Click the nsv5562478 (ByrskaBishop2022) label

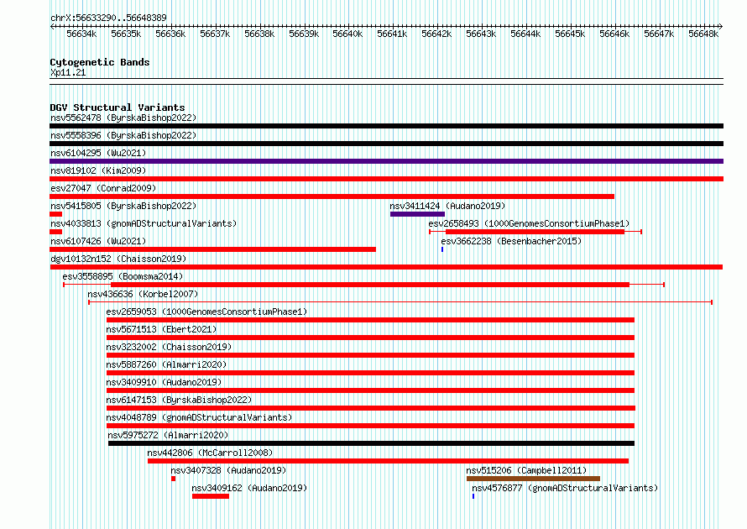[123, 118]
